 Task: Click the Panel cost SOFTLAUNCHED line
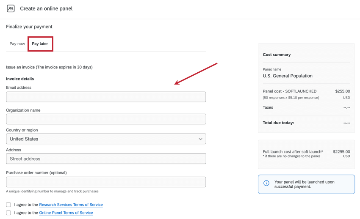pos(289,91)
